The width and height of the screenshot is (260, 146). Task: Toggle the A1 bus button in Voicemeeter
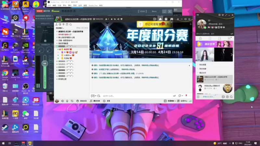(51, 57)
